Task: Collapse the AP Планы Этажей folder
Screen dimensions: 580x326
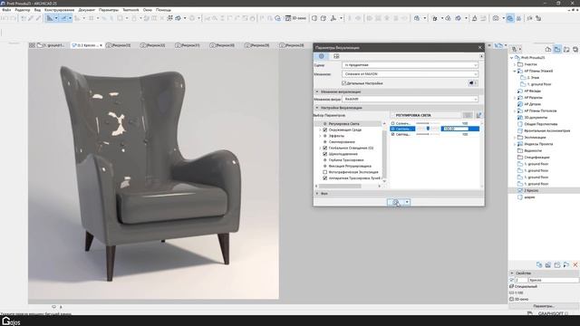Action: [x=515, y=71]
